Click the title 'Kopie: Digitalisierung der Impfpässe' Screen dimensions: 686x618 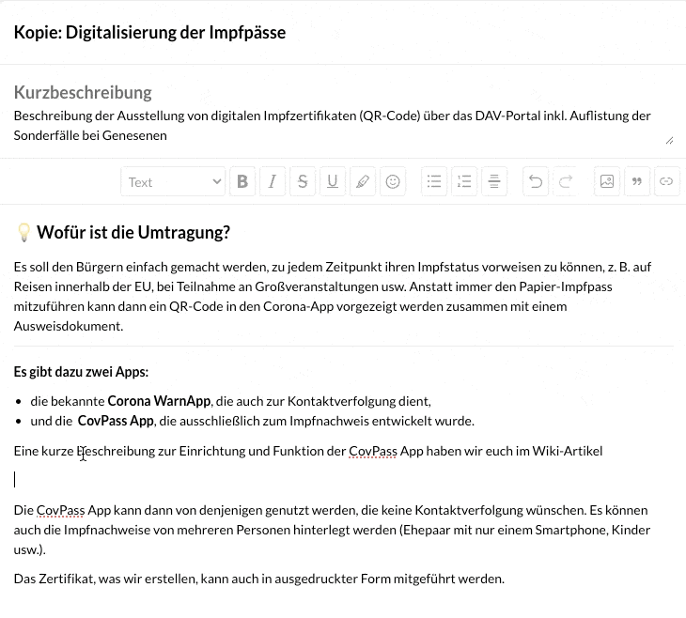click(x=150, y=33)
